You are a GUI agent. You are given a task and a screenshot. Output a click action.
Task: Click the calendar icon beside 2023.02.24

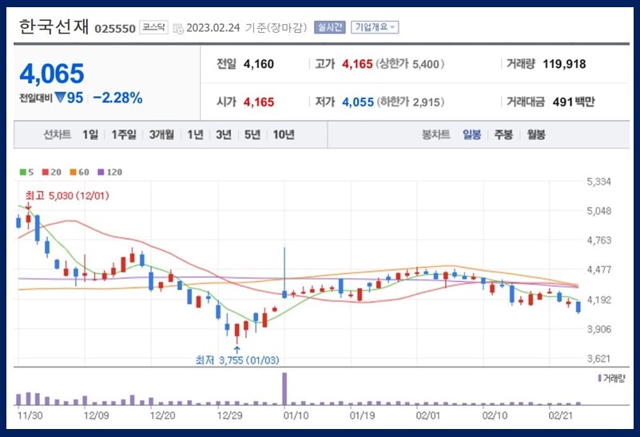[178, 29]
